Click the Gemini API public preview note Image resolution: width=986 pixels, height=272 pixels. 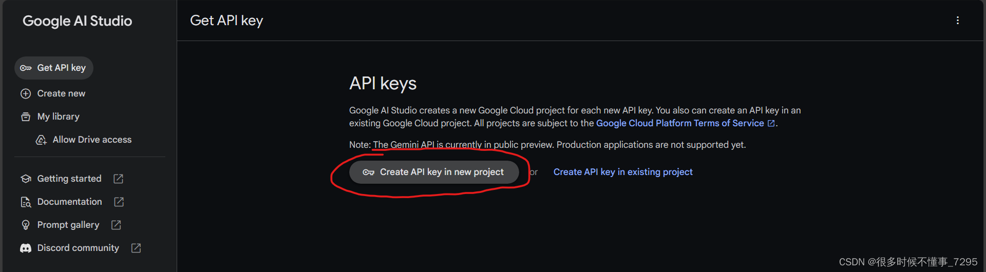point(547,145)
